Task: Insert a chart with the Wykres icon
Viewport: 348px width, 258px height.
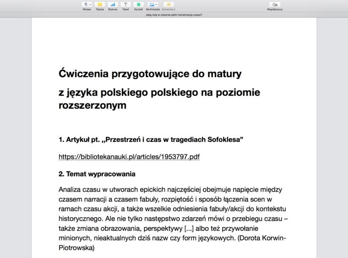Action: click(113, 4)
